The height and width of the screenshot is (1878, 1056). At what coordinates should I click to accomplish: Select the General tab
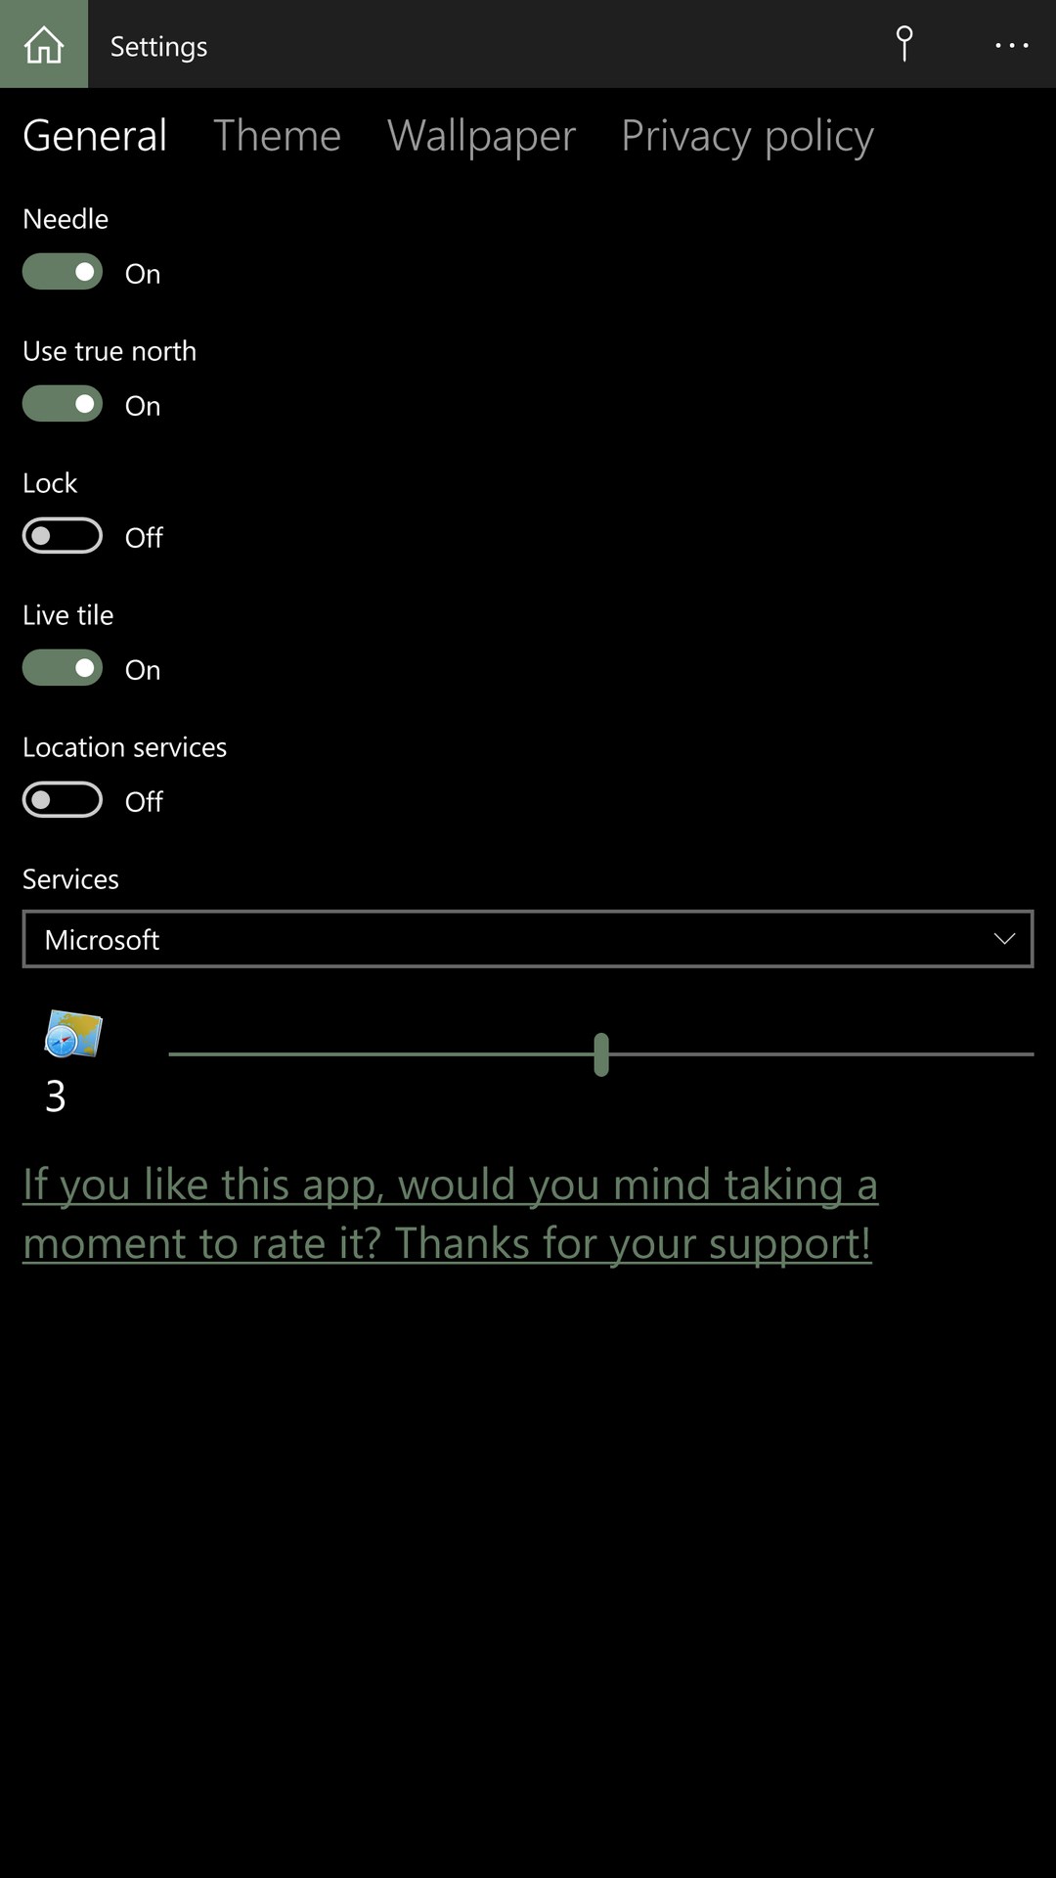click(95, 135)
